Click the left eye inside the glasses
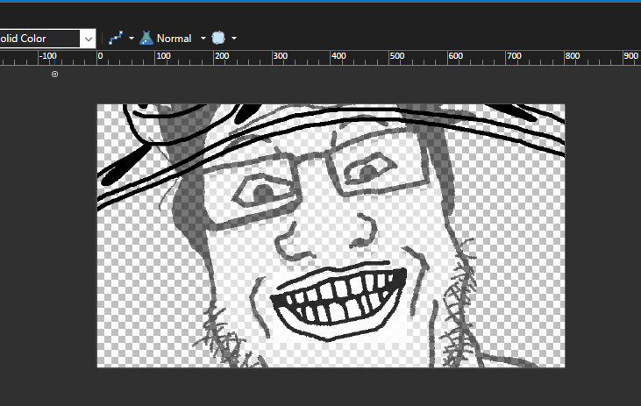Image resolution: width=641 pixels, height=406 pixels. [264, 191]
